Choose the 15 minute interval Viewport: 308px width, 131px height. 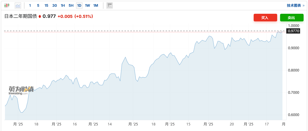(46, 6)
